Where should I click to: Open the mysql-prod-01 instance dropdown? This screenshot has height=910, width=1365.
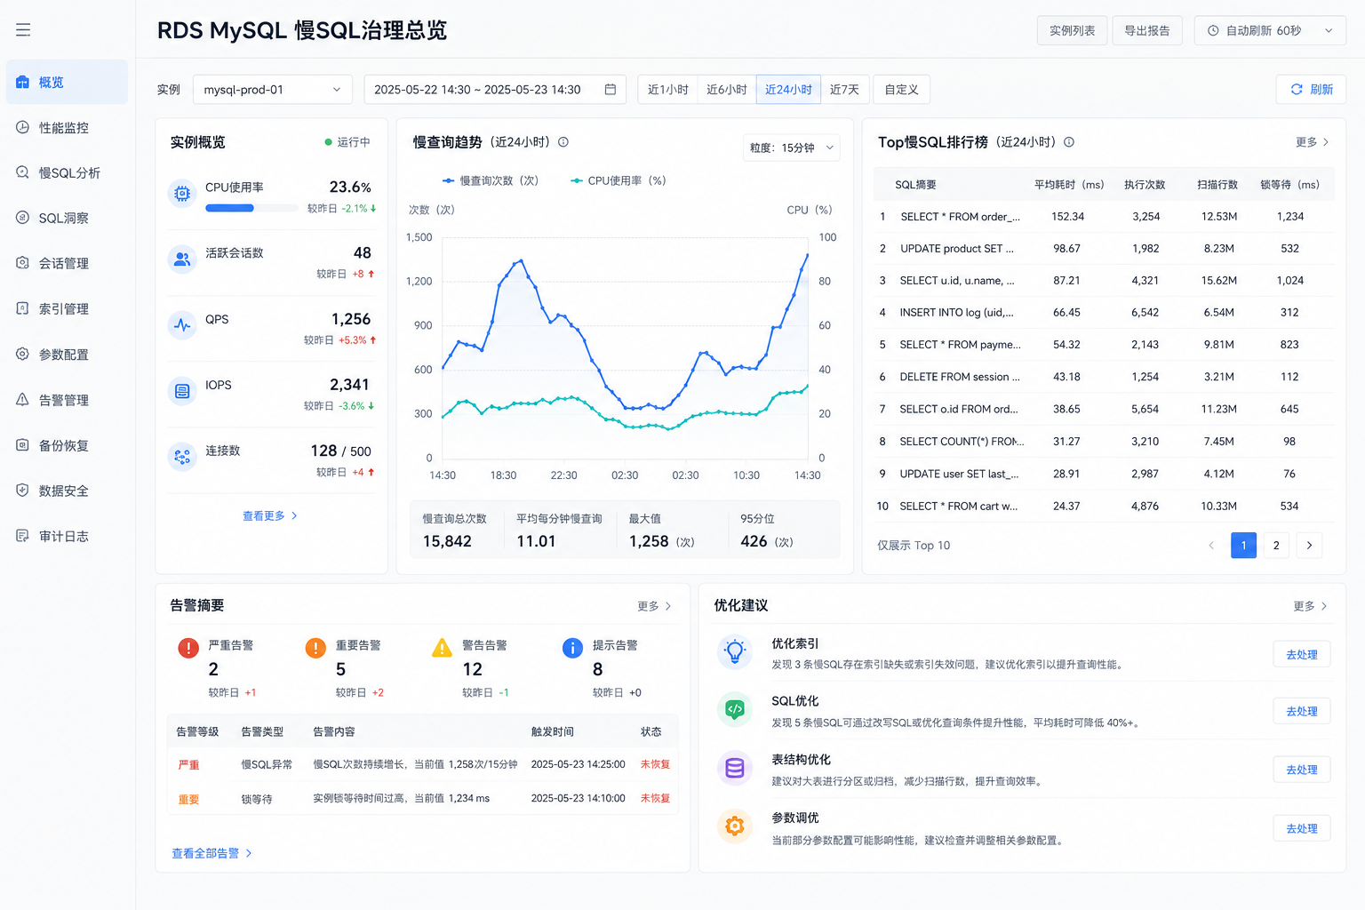point(273,90)
